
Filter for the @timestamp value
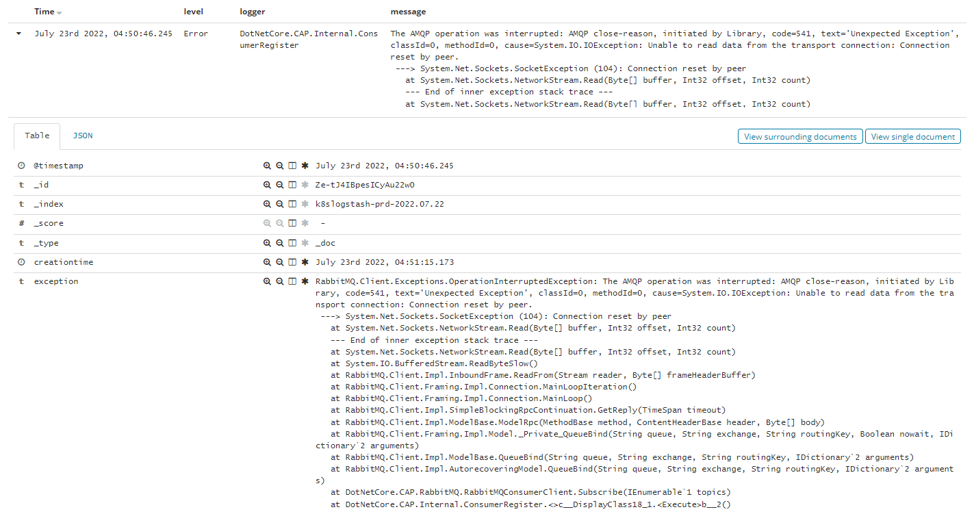click(x=266, y=165)
